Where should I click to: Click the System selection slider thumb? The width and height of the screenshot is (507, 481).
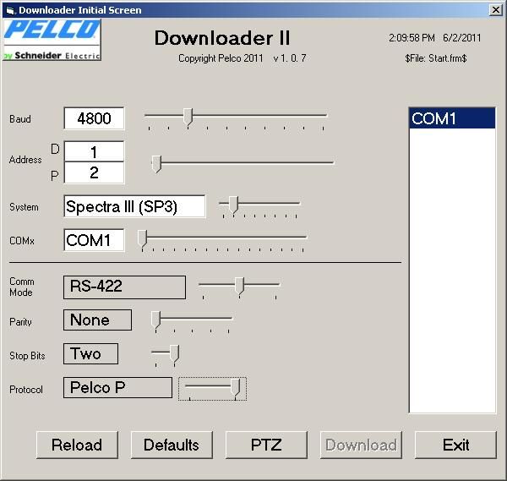(233, 205)
